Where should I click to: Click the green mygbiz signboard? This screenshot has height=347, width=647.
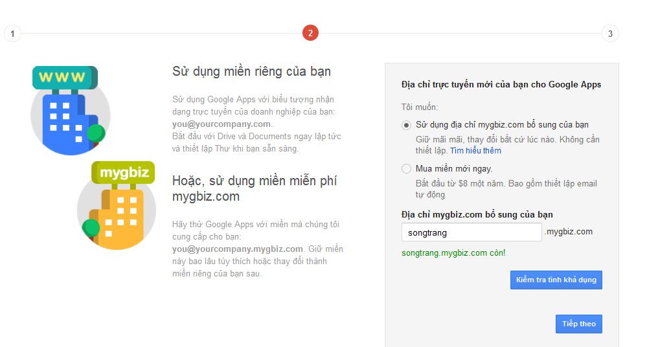click(124, 172)
